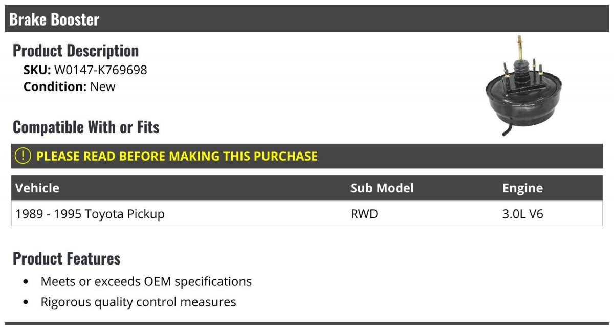Image resolution: width=614 pixels, height=330 pixels.
Task: Select the SKU number W0147-K769698
Action: coord(100,70)
